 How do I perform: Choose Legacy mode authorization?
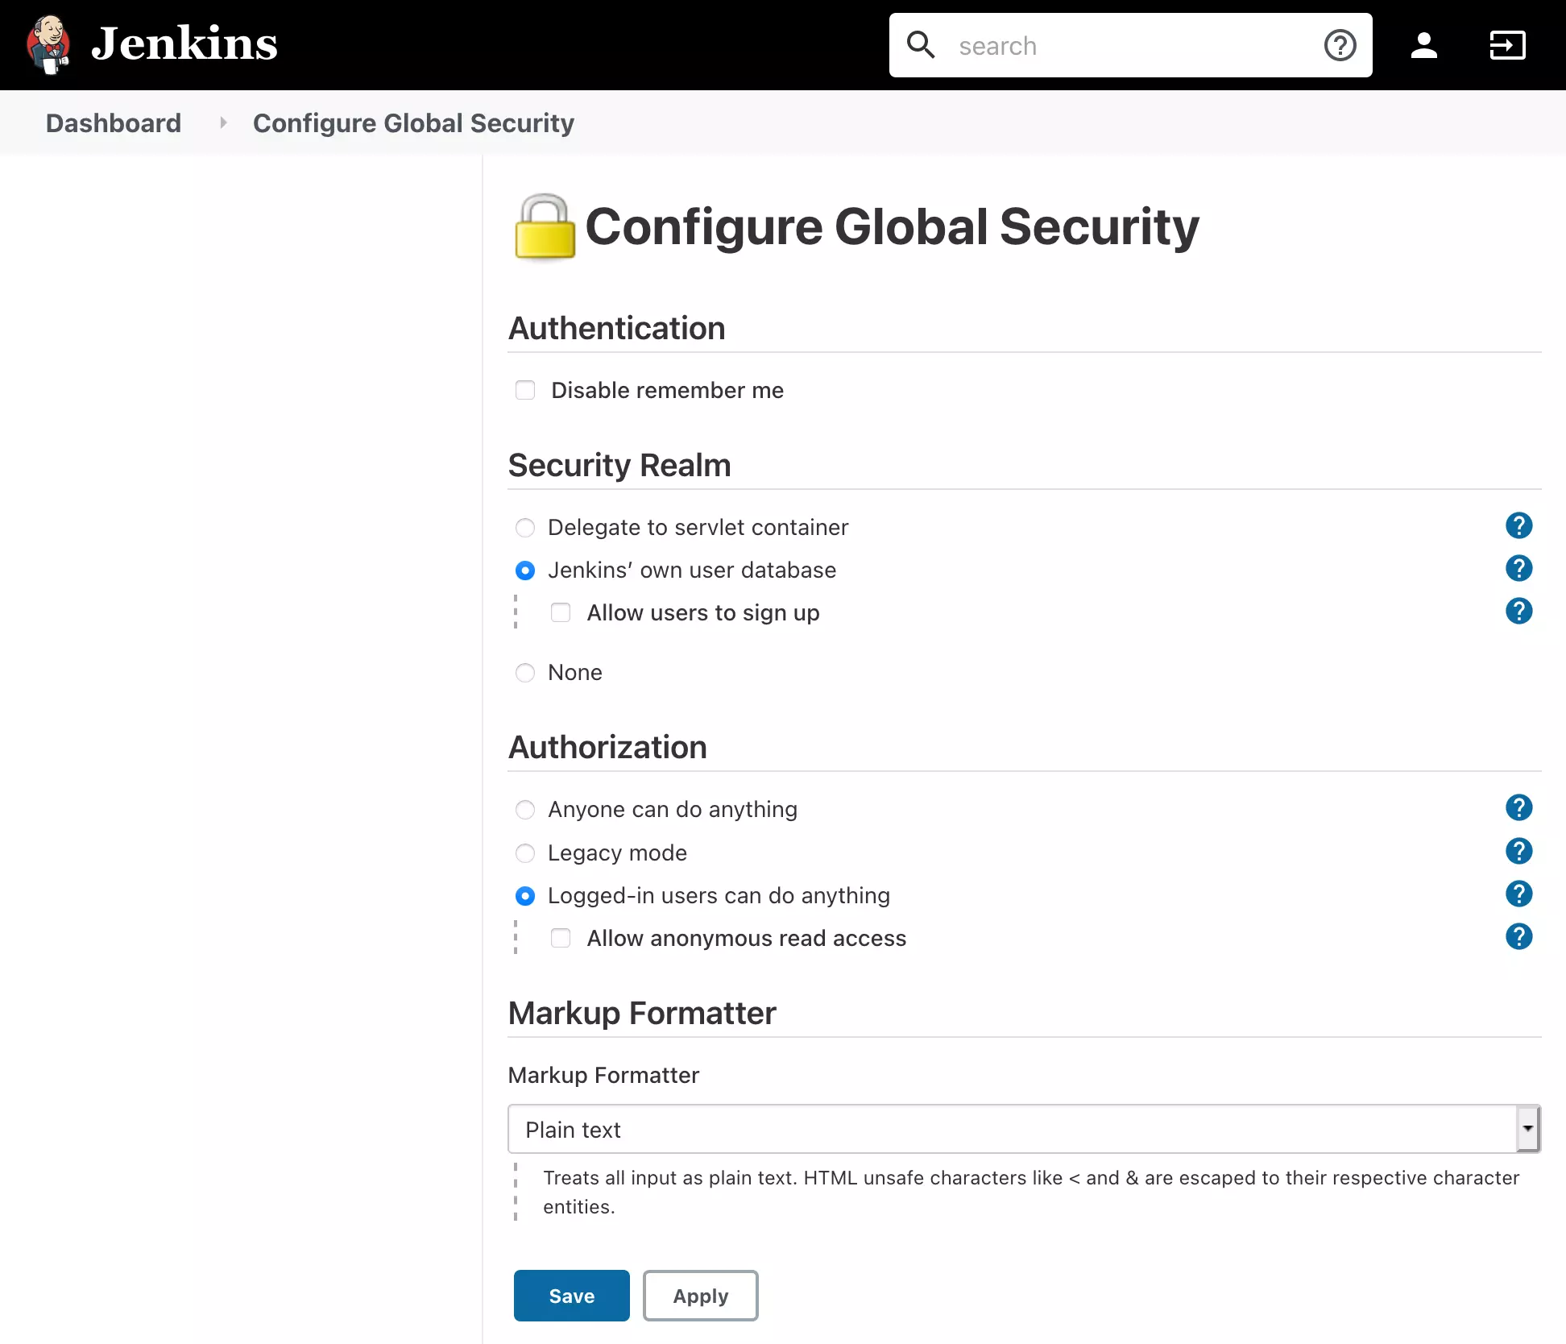[525, 852]
